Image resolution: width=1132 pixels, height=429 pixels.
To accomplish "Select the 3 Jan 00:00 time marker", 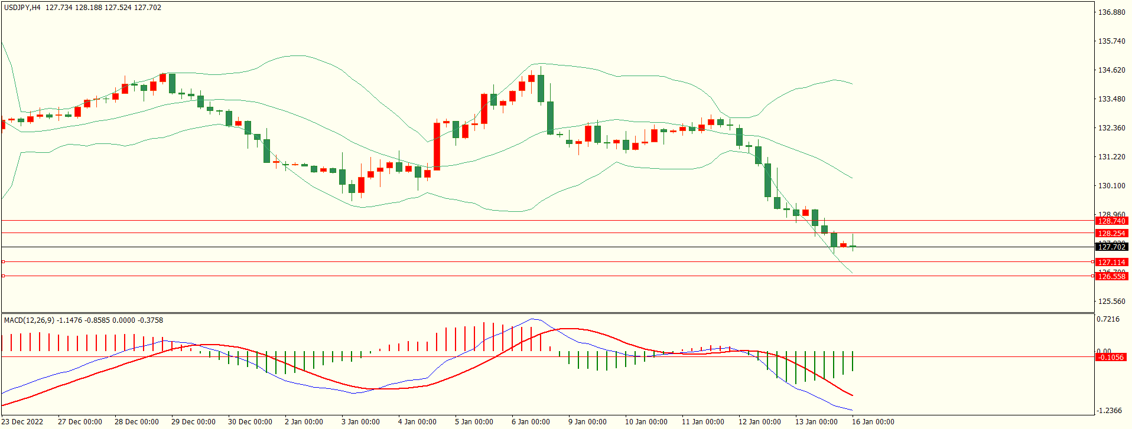I will point(360,421).
